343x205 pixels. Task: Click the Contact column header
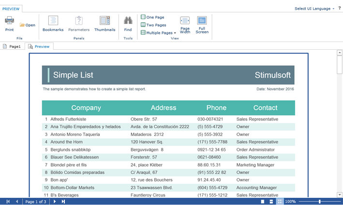click(265, 108)
